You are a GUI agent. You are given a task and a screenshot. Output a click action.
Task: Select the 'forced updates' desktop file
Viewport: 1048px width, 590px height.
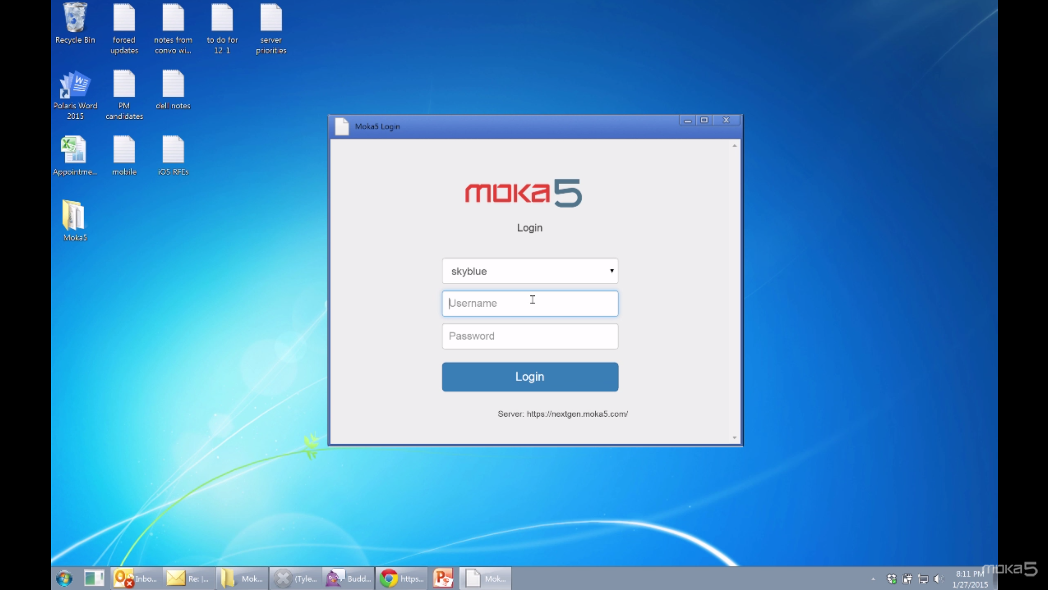click(124, 28)
